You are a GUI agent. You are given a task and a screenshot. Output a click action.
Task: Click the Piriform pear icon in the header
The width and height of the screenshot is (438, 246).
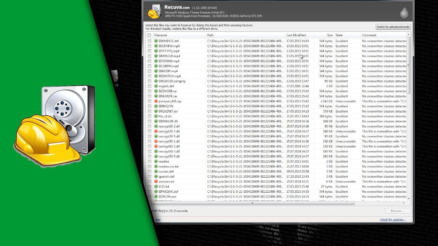tap(404, 12)
